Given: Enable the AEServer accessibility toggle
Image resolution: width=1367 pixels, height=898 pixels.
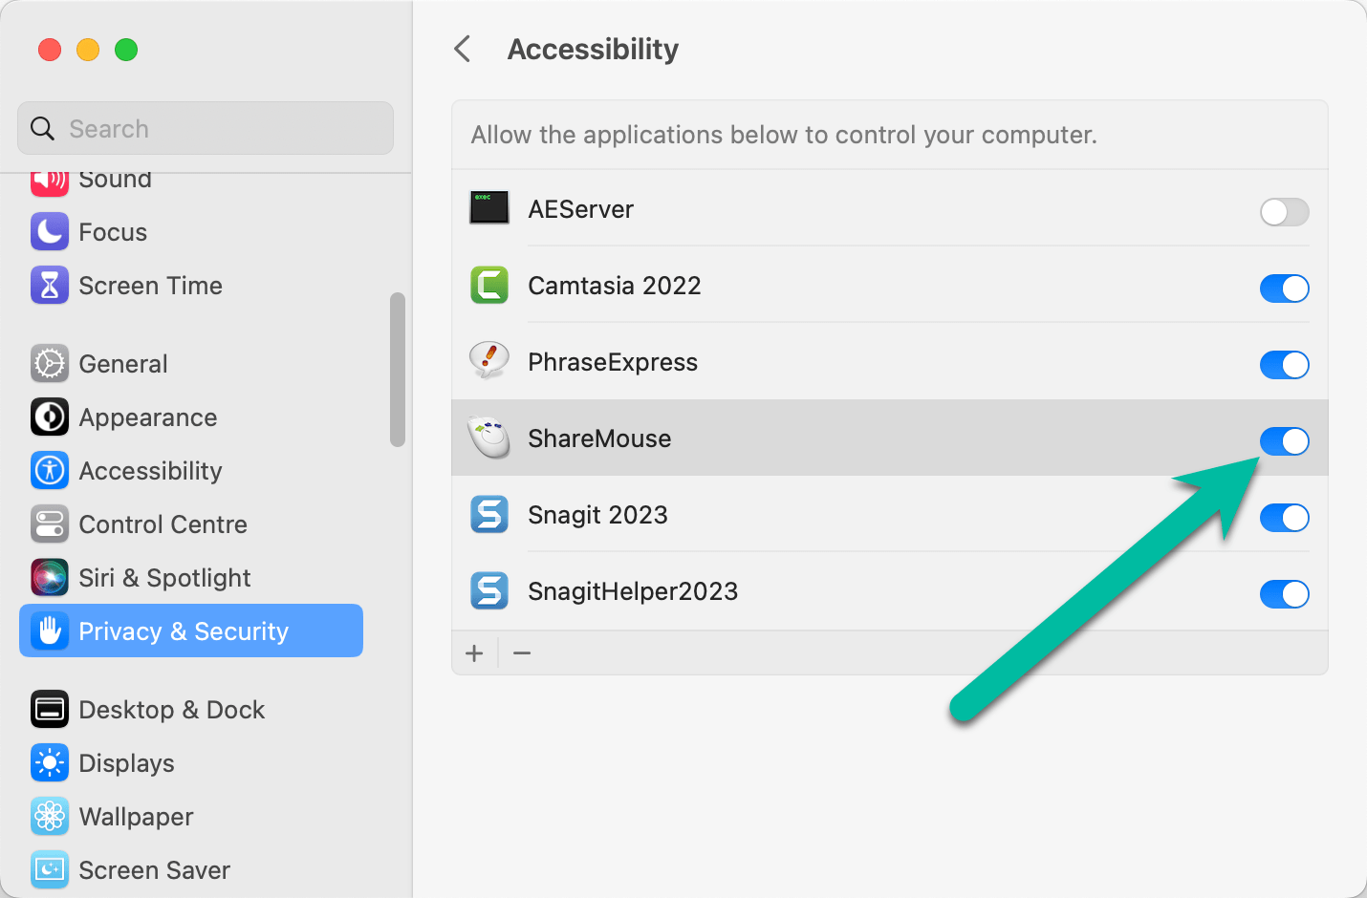Looking at the screenshot, I should tap(1284, 212).
